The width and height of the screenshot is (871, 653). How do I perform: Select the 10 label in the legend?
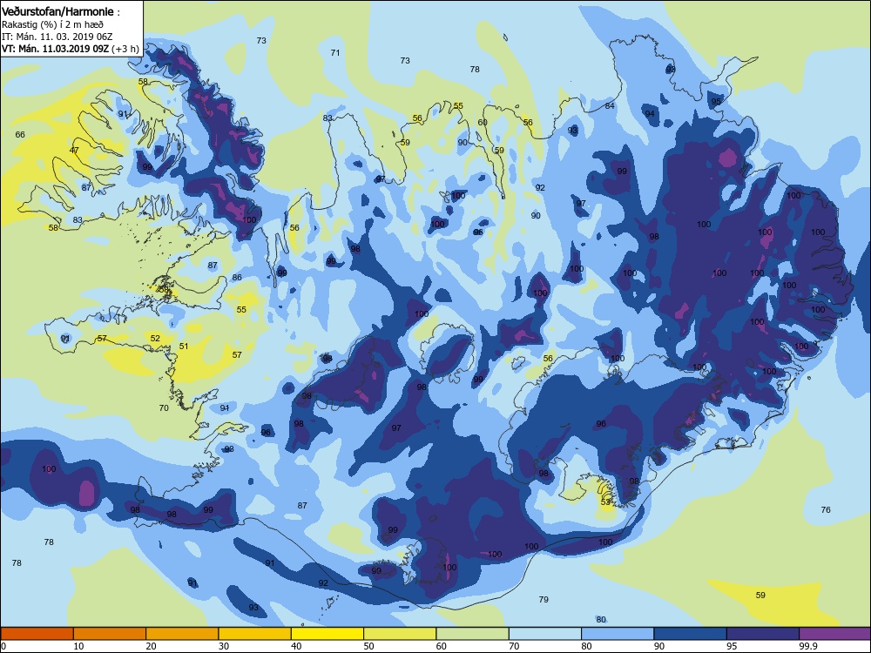click(x=79, y=646)
